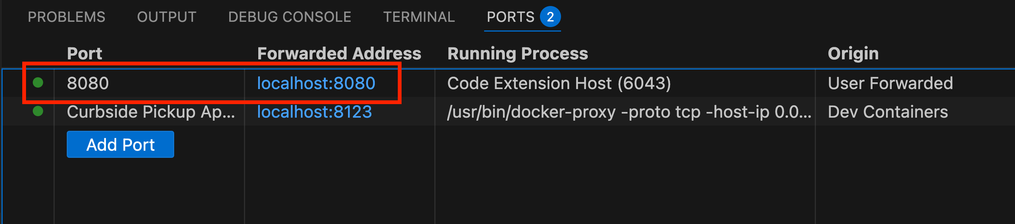1015x224 pixels.
Task: Show the DEBUG CONSOLE tab
Action: click(290, 17)
